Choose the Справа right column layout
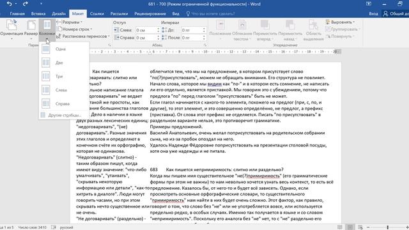This screenshot has width=409, height=230. pos(64,103)
